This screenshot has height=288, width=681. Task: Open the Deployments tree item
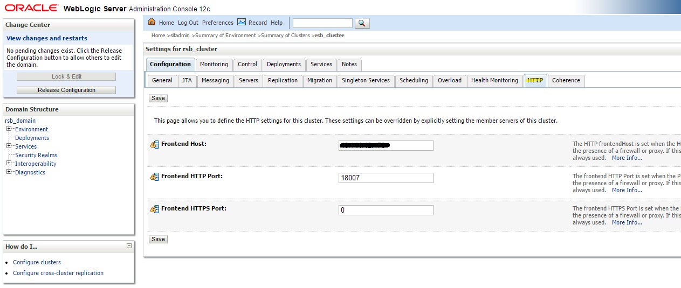pyautogui.click(x=32, y=138)
